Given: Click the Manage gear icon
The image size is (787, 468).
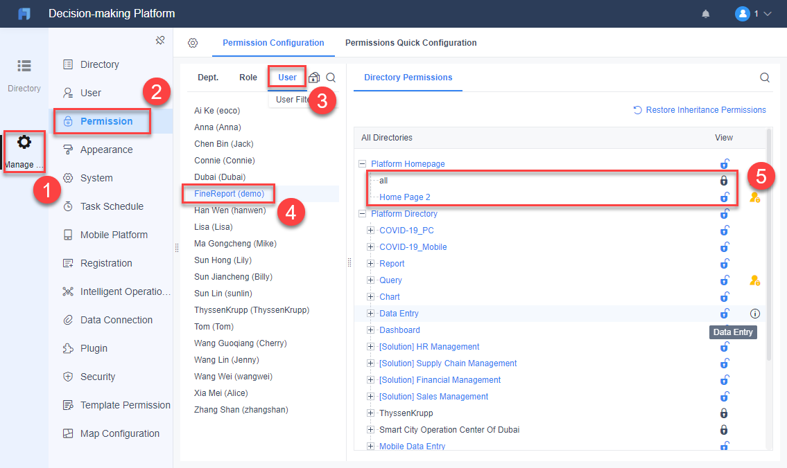Looking at the screenshot, I should click(24, 143).
